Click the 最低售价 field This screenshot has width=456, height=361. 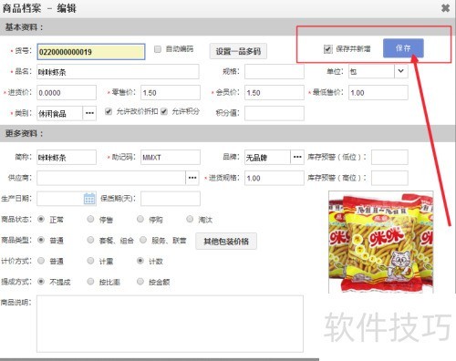(378, 92)
